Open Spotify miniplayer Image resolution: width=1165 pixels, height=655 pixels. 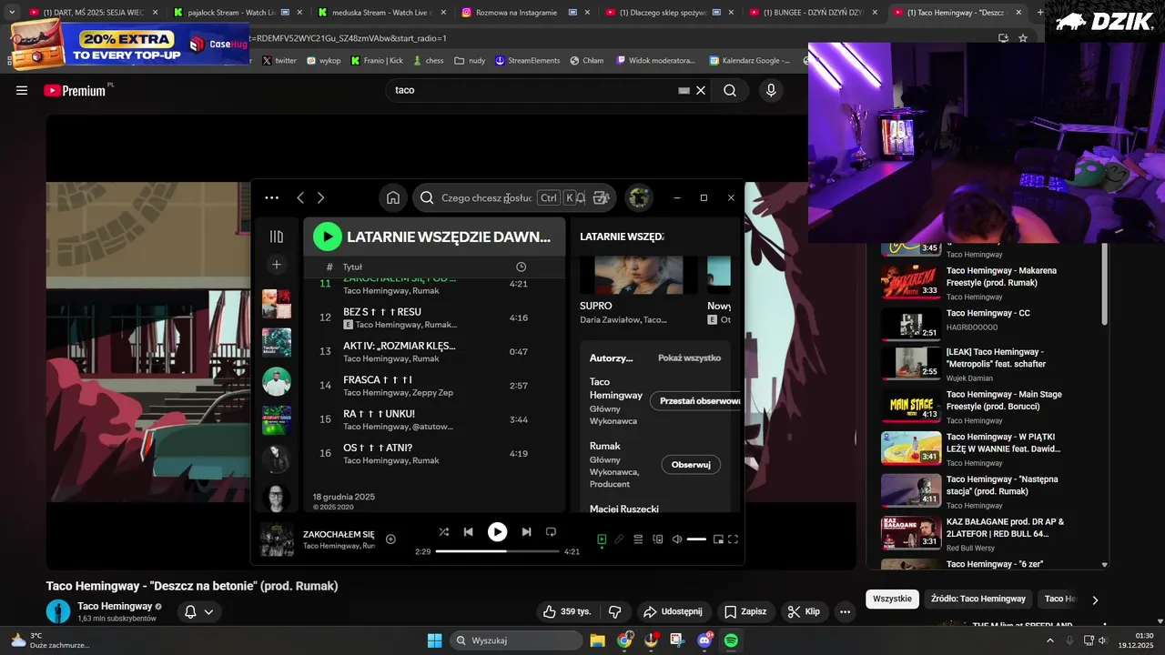(x=718, y=539)
